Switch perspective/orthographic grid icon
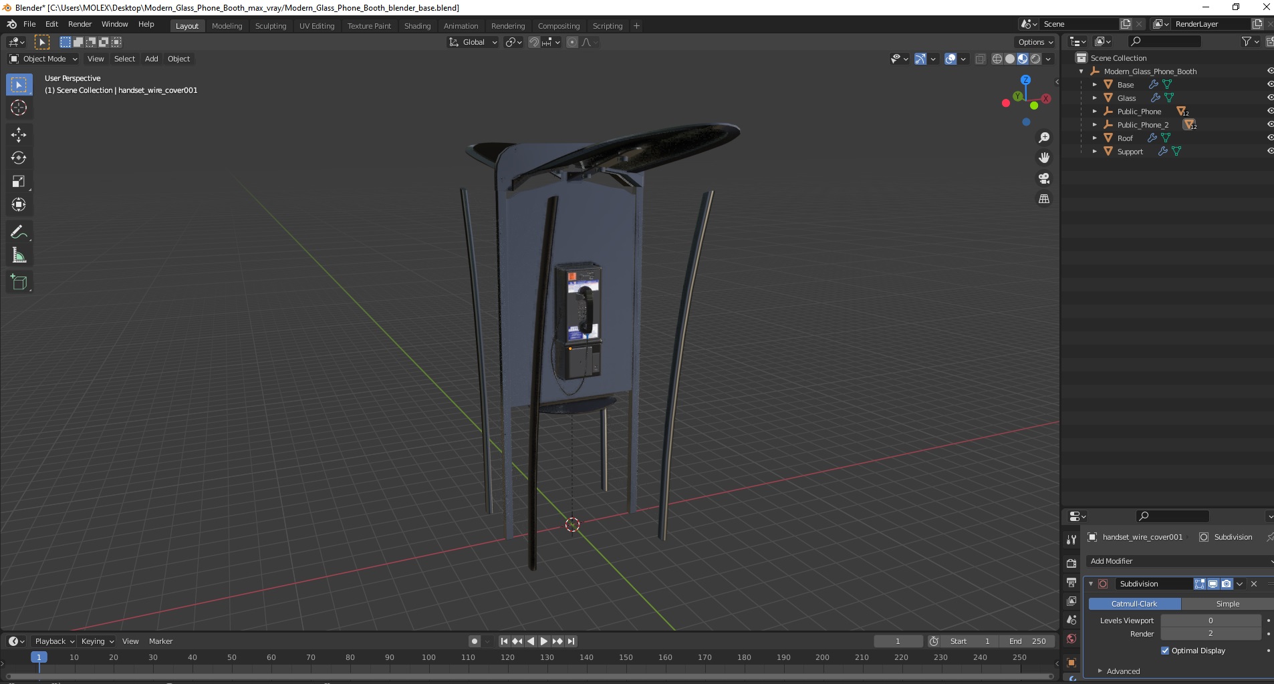The width and height of the screenshot is (1274, 684). tap(1043, 199)
